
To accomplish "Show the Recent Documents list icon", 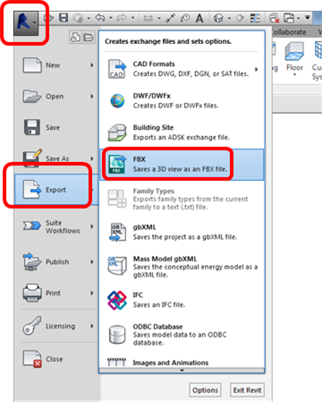I will pyautogui.click(x=75, y=38).
